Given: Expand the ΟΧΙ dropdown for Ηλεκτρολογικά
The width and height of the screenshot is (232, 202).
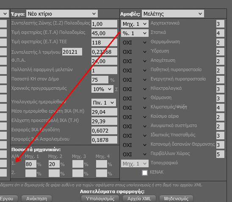Looking at the screenshot, I should pyautogui.click(x=135, y=89).
